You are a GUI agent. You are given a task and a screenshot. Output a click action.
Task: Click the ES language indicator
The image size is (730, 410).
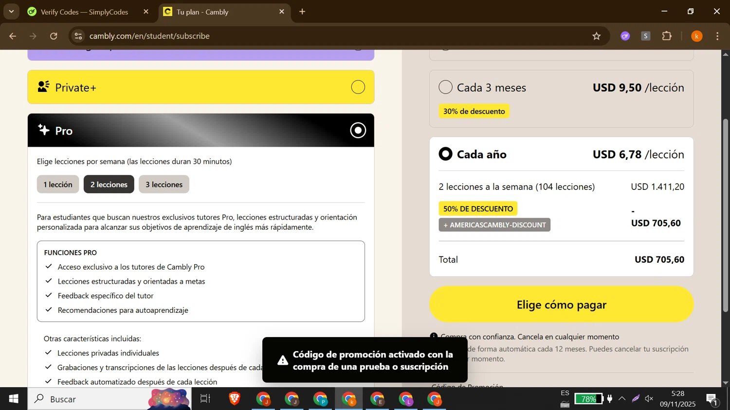pos(565,393)
